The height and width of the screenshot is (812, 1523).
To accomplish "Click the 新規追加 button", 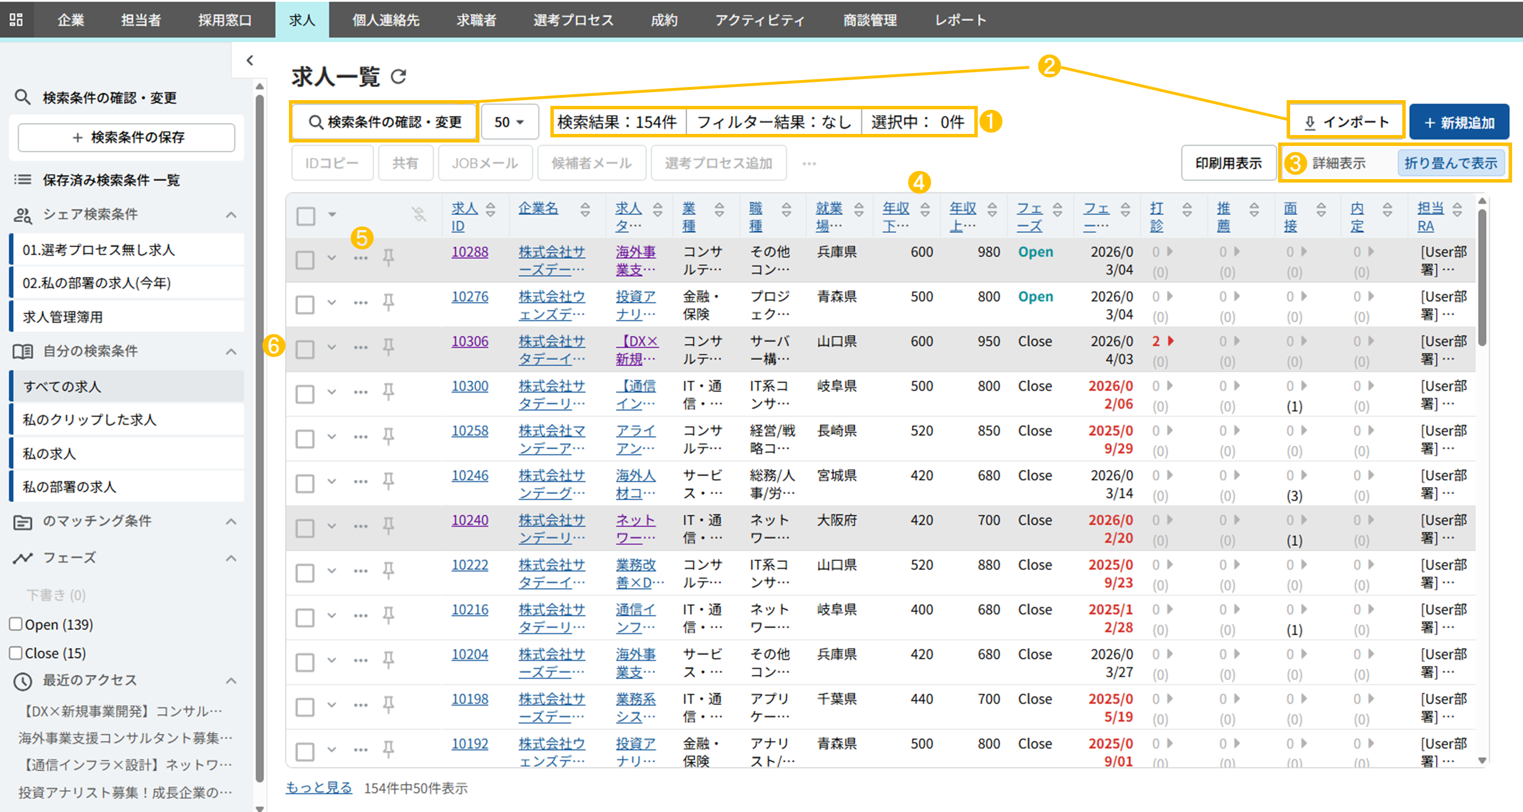I will pos(1458,122).
